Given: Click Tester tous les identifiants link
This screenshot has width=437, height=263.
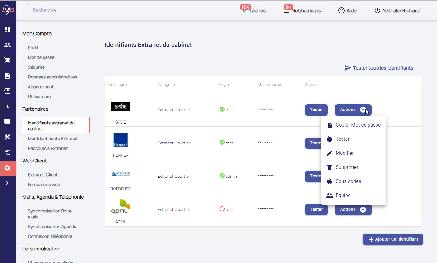Looking at the screenshot, I should [379, 68].
